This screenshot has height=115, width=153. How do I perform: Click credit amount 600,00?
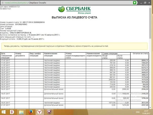click(126, 98)
